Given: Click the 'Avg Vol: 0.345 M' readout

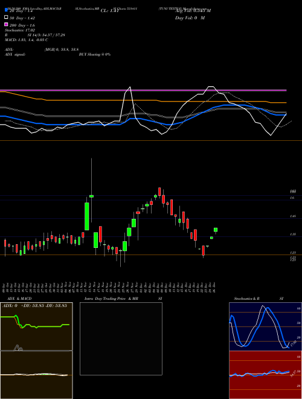Looking at the screenshot, I should click(x=193, y=11).
